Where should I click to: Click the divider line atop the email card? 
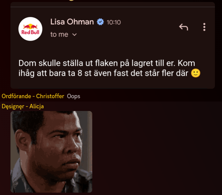(x=113, y=7)
